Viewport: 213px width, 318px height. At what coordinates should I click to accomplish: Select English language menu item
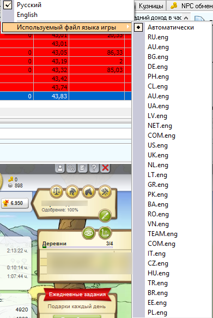(27, 15)
